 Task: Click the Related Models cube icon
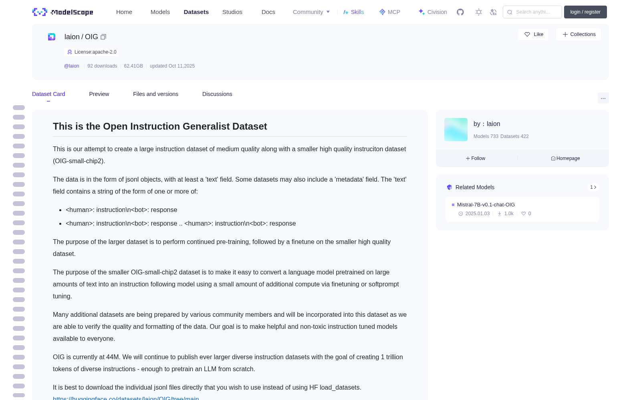tap(450, 187)
